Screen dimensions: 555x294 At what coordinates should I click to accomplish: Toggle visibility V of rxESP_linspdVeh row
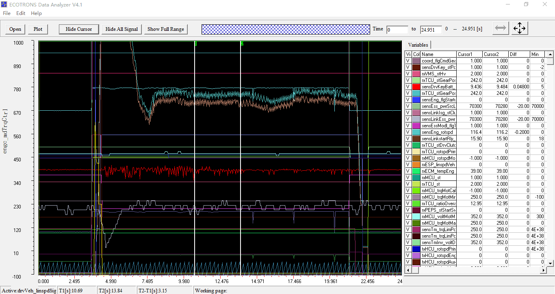click(x=408, y=165)
